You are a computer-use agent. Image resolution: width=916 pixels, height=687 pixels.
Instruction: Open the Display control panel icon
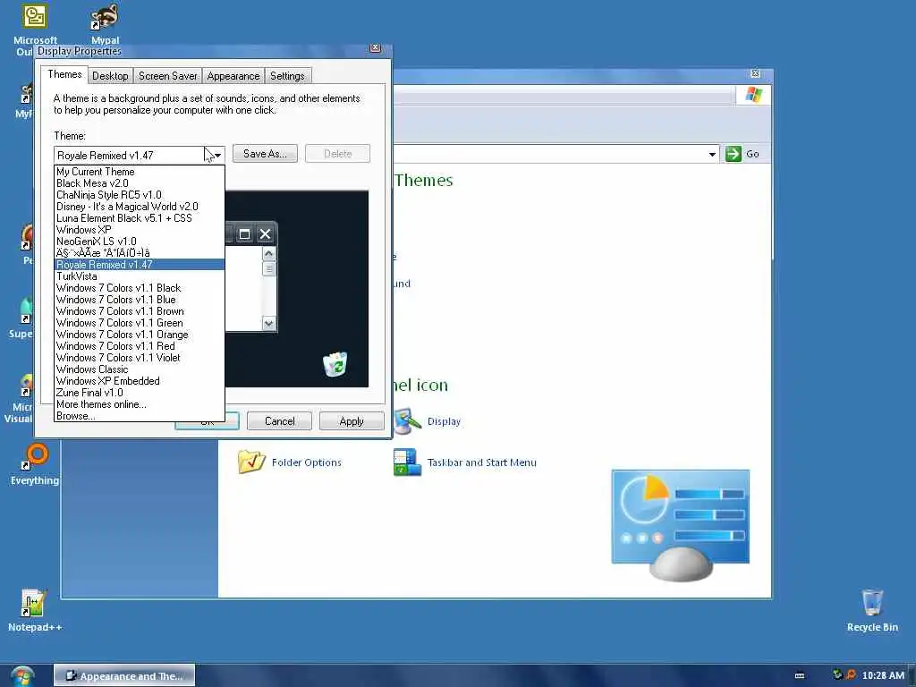click(x=408, y=421)
